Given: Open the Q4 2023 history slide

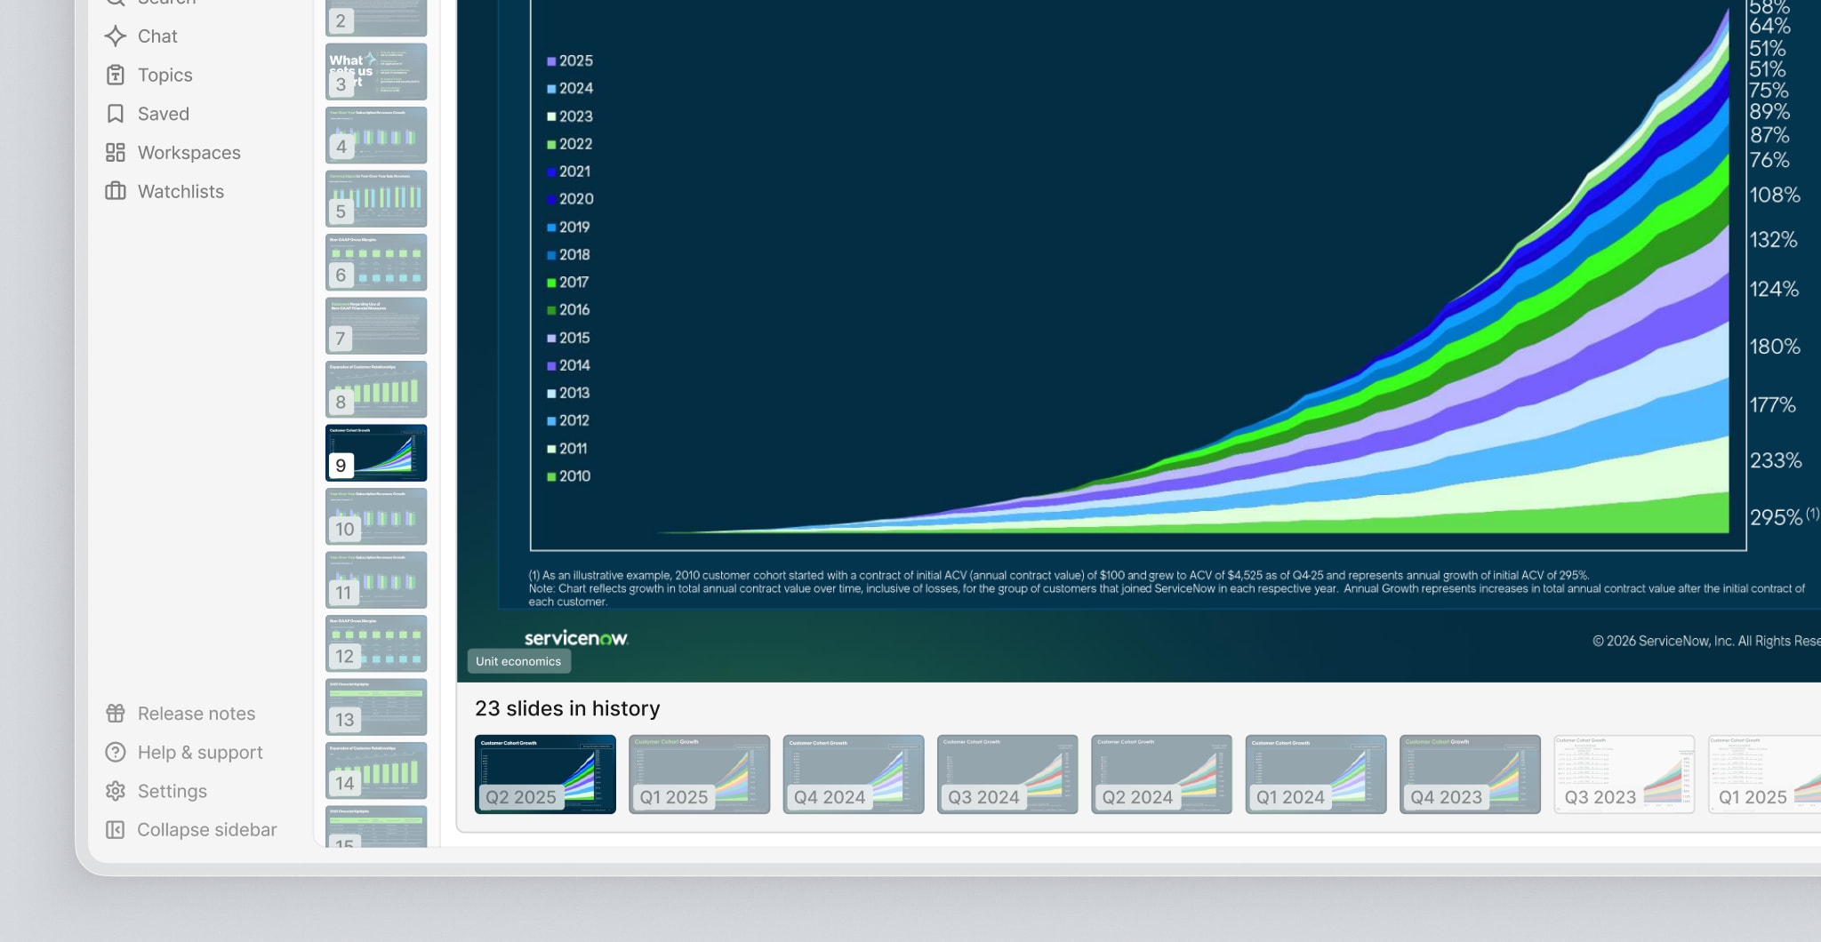Looking at the screenshot, I should click(1470, 774).
